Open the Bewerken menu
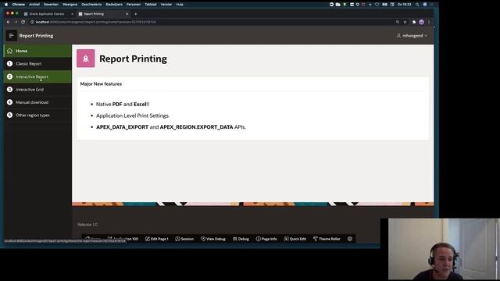The image size is (500, 281). click(x=51, y=5)
